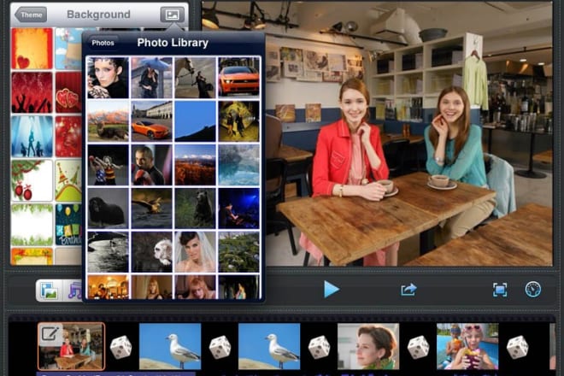The width and height of the screenshot is (564, 376).
Task: Select the cafe women slide in timeline
Action: (72, 346)
